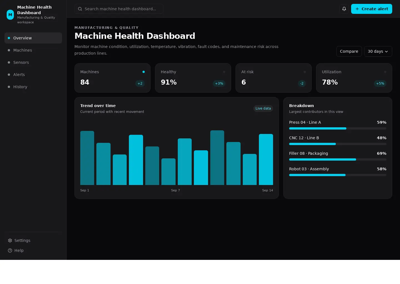Click the Breakdown panel heading
The image size is (400, 284).
click(301, 106)
